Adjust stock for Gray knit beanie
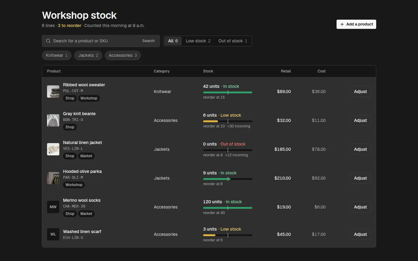Screen dimensions: 418x261 point(361,120)
